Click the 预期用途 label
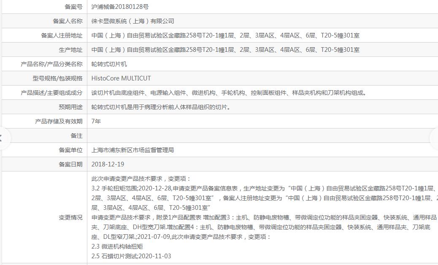 [x=70, y=107]
